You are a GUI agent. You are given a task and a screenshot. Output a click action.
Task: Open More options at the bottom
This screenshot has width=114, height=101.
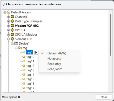[x=11, y=97]
